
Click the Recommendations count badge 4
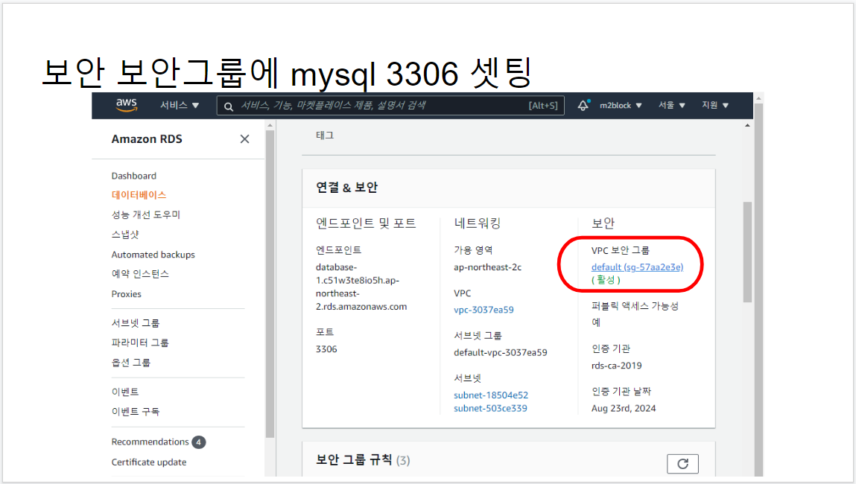click(199, 442)
